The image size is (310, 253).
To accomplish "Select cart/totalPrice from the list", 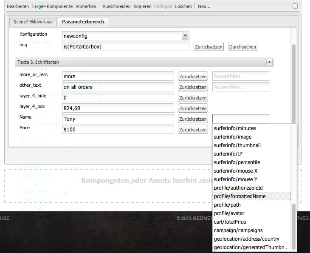I will tap(251, 222).
